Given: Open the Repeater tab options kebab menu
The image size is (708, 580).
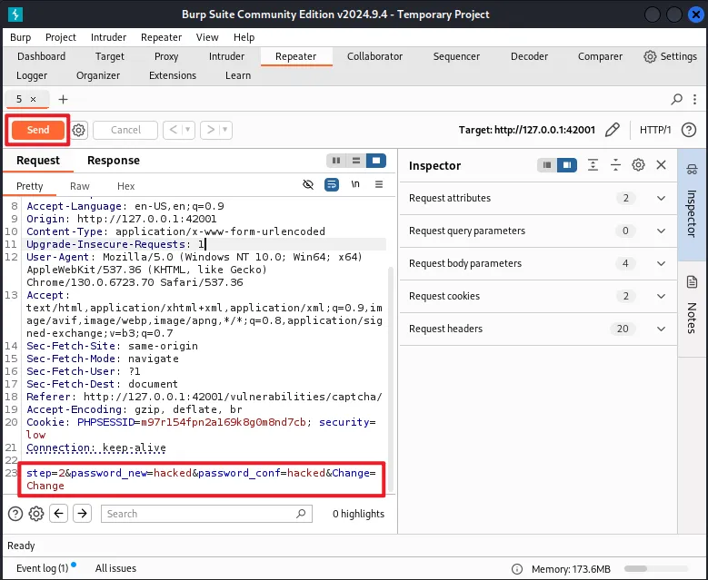Looking at the screenshot, I should click(694, 99).
